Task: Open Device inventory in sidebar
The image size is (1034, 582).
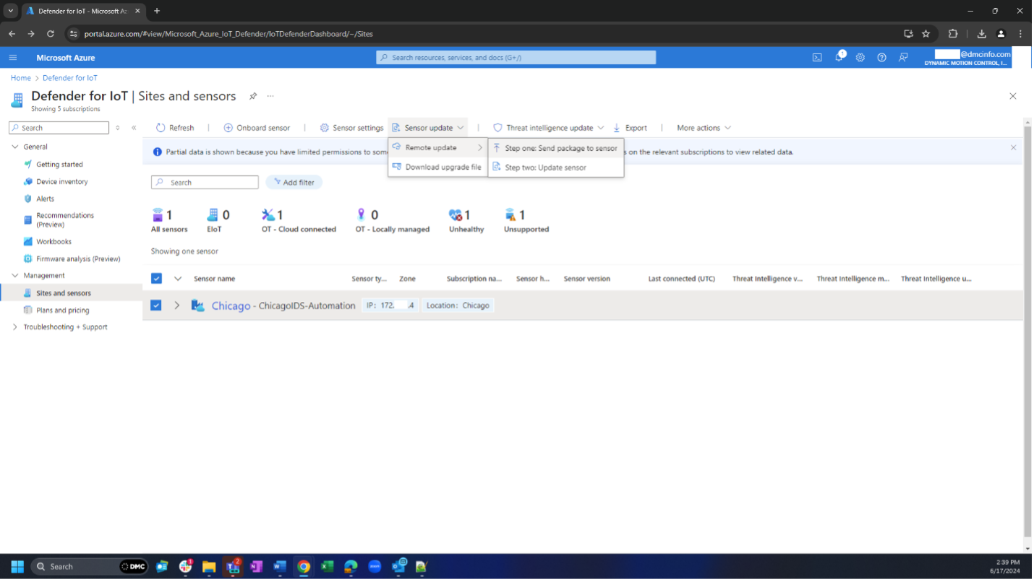Action: pyautogui.click(x=62, y=182)
